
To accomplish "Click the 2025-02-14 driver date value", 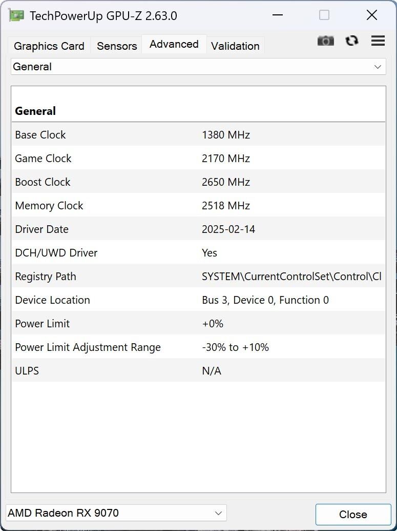I will point(228,229).
